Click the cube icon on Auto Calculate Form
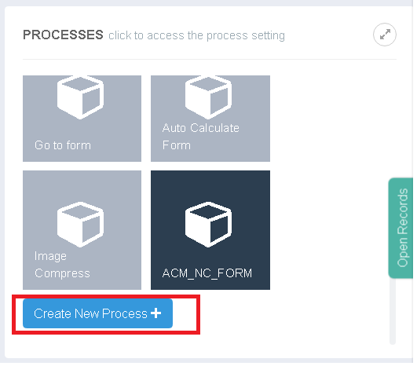This screenshot has width=417, height=366. click(208, 97)
